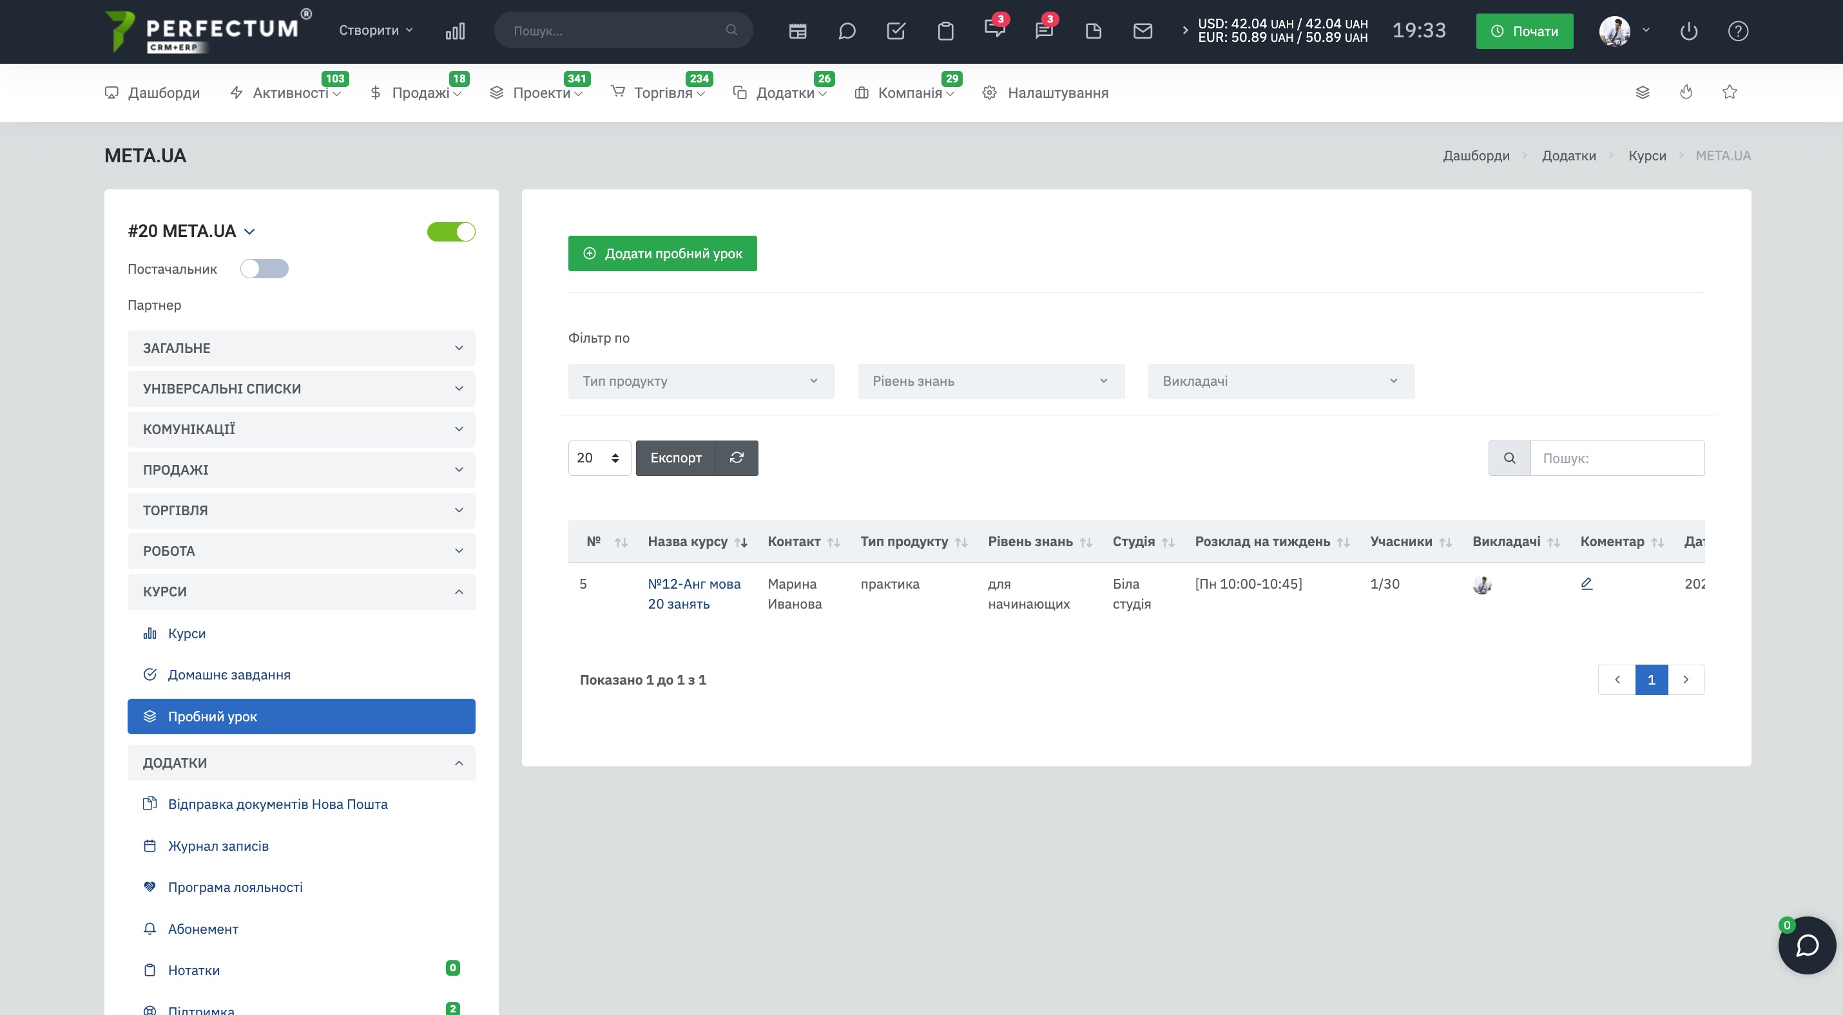This screenshot has height=1015, width=1843.
Task: Expand the УНІВЕРСАЛЬНІ СПИСКИ section
Action: click(301, 389)
